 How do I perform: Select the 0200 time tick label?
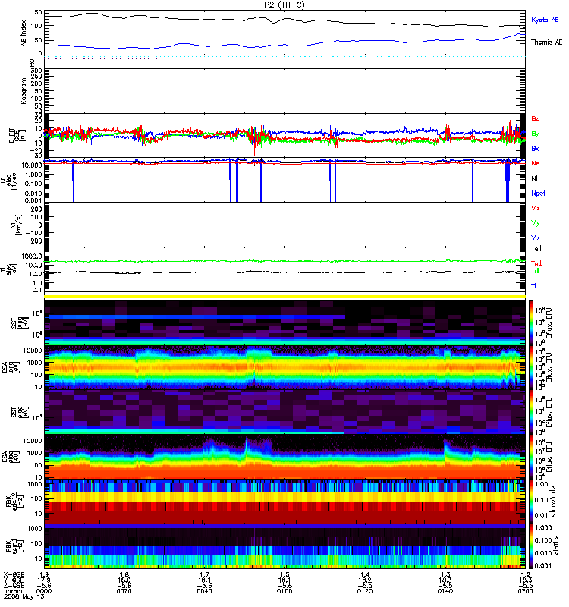point(525,591)
